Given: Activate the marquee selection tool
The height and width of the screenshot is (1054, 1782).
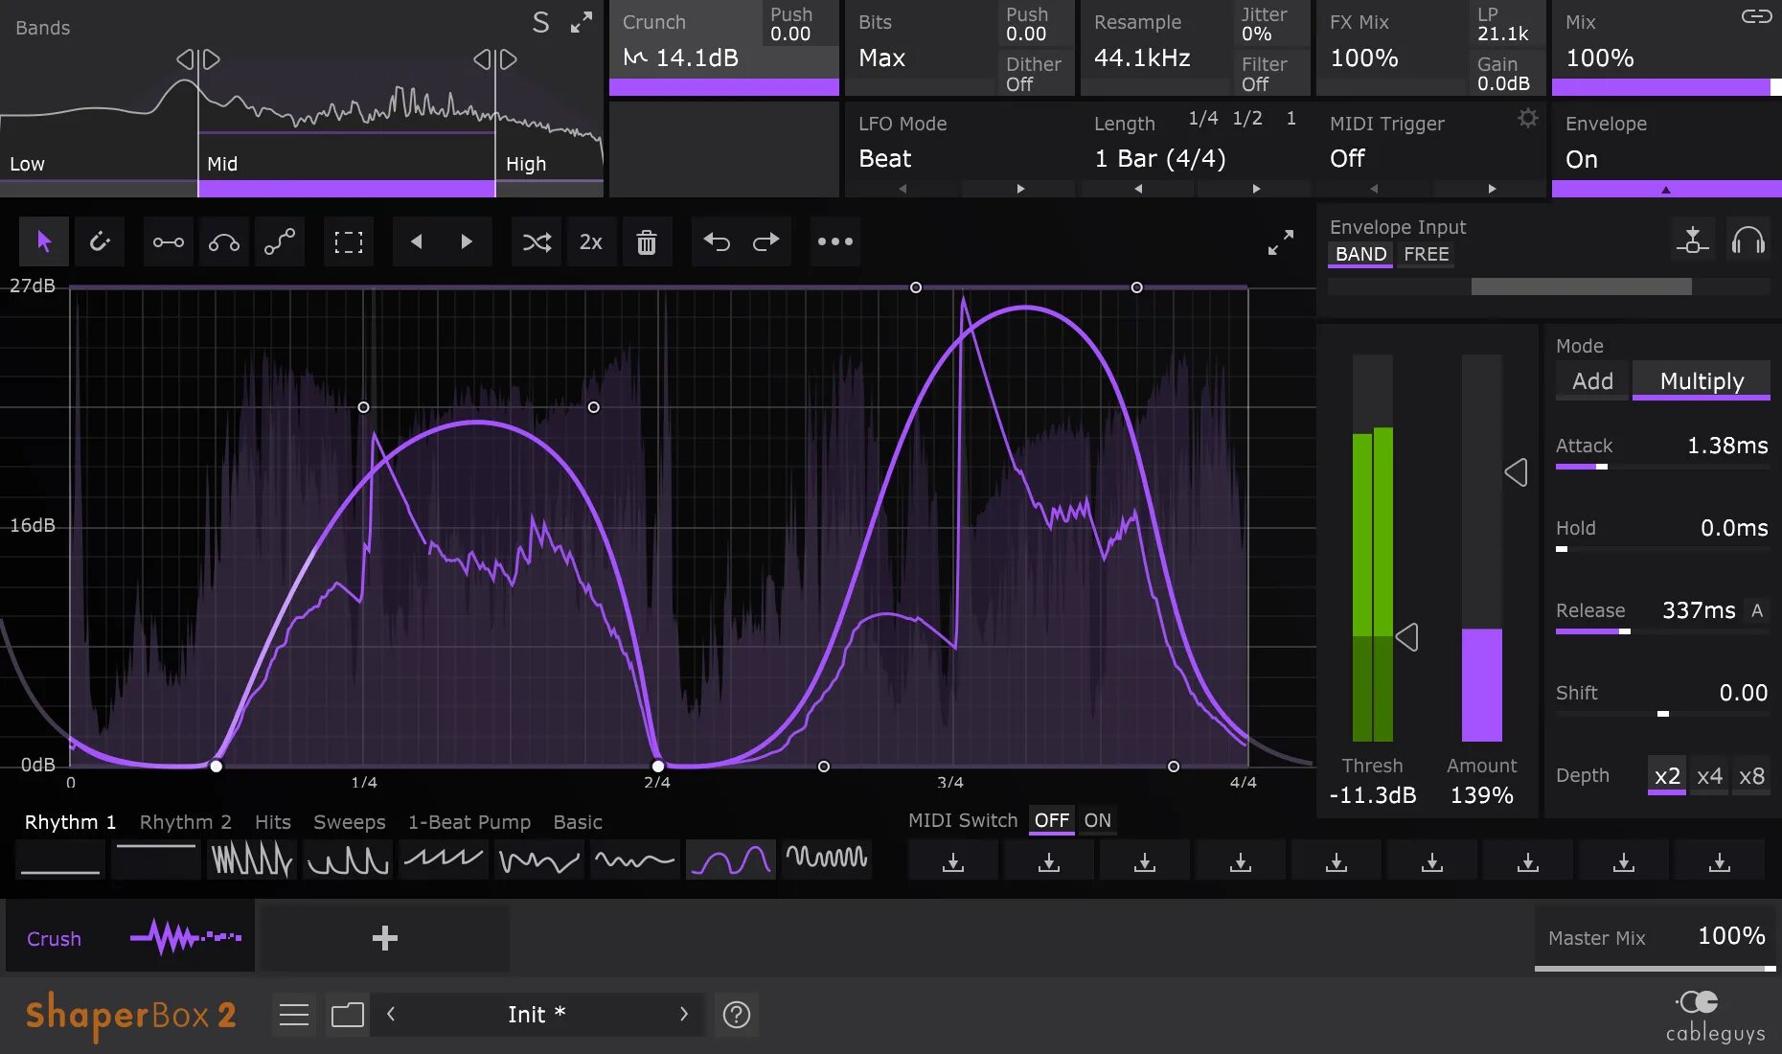Looking at the screenshot, I should click(x=349, y=241).
